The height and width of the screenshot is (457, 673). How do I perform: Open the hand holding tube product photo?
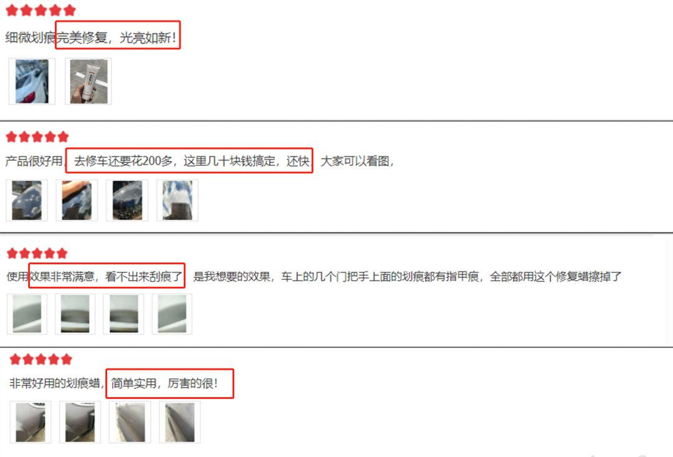[x=88, y=81]
